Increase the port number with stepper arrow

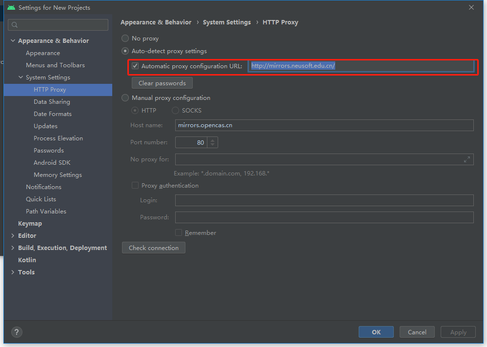pos(212,140)
